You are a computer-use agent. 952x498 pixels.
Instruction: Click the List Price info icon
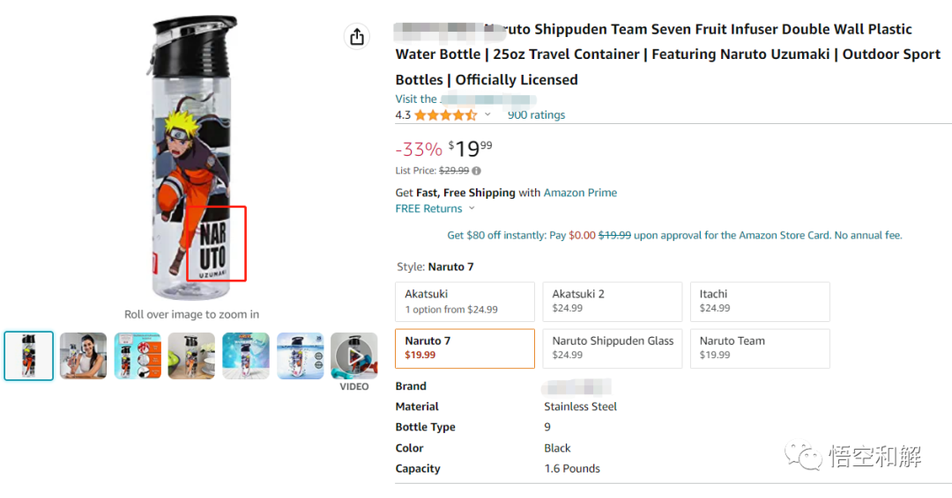coord(477,171)
